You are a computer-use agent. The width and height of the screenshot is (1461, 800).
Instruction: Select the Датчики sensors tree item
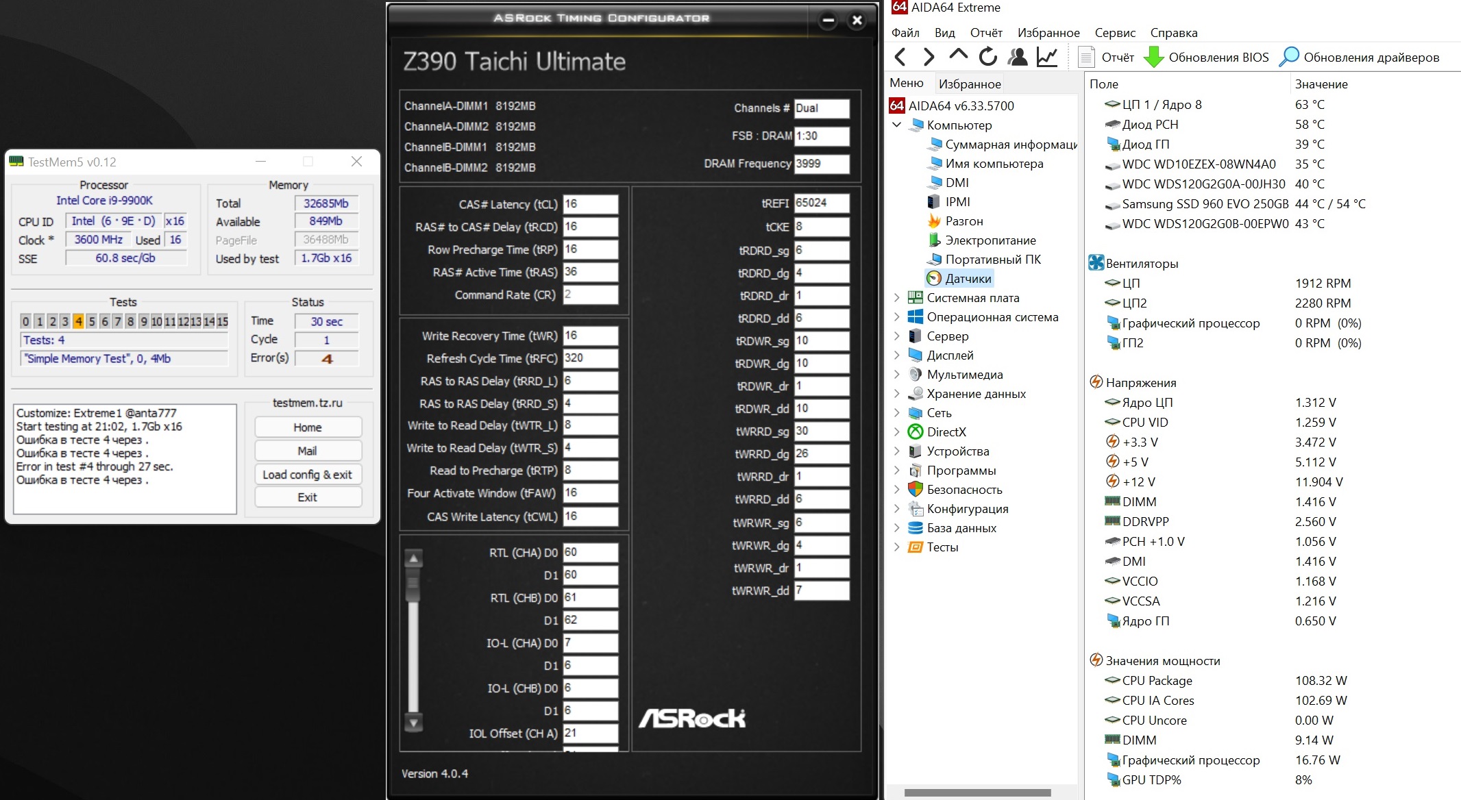[968, 279]
